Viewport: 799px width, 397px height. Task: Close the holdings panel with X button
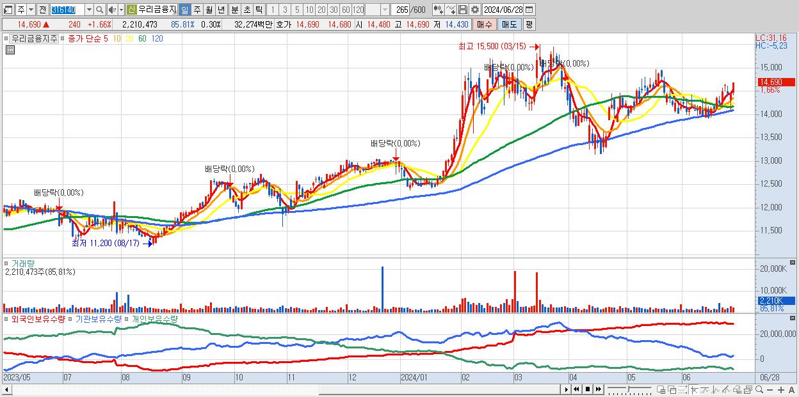[x=793, y=318]
